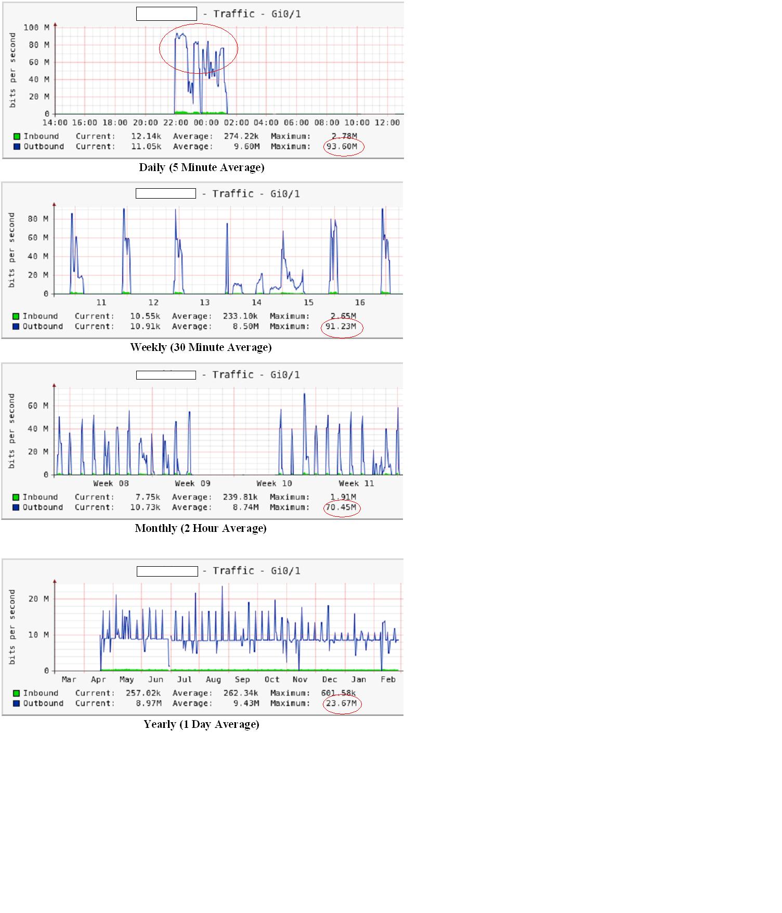Image resolution: width=782 pixels, height=913 pixels.
Task: Click the green Inbound swatch in Monthly legend
Action: [x=16, y=498]
